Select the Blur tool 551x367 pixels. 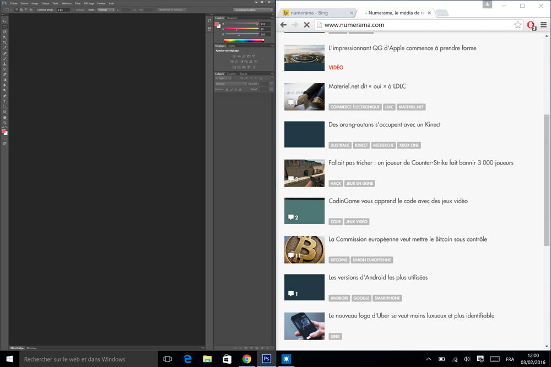tap(4, 85)
